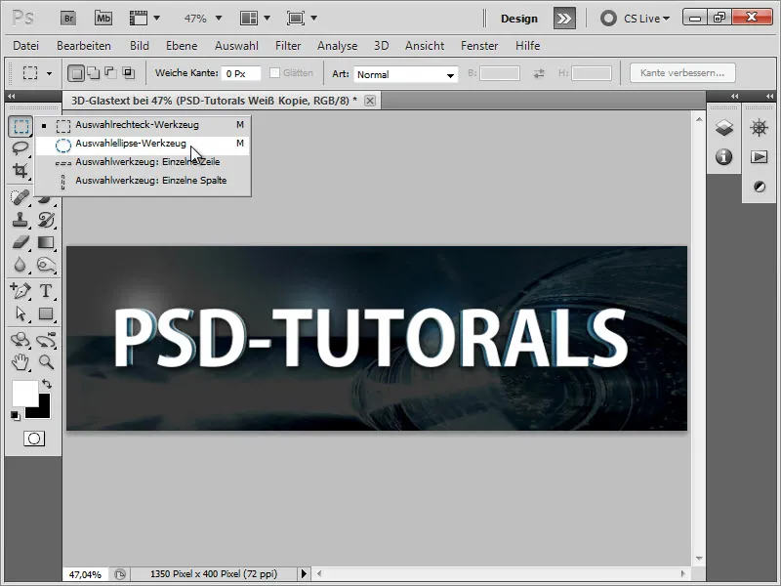Image resolution: width=781 pixels, height=586 pixels.
Task: Click the foreground color swatch (white)
Action: pos(25,394)
